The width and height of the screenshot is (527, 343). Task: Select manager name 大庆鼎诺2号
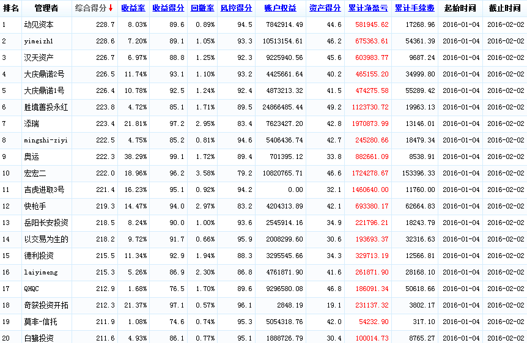click(x=44, y=74)
